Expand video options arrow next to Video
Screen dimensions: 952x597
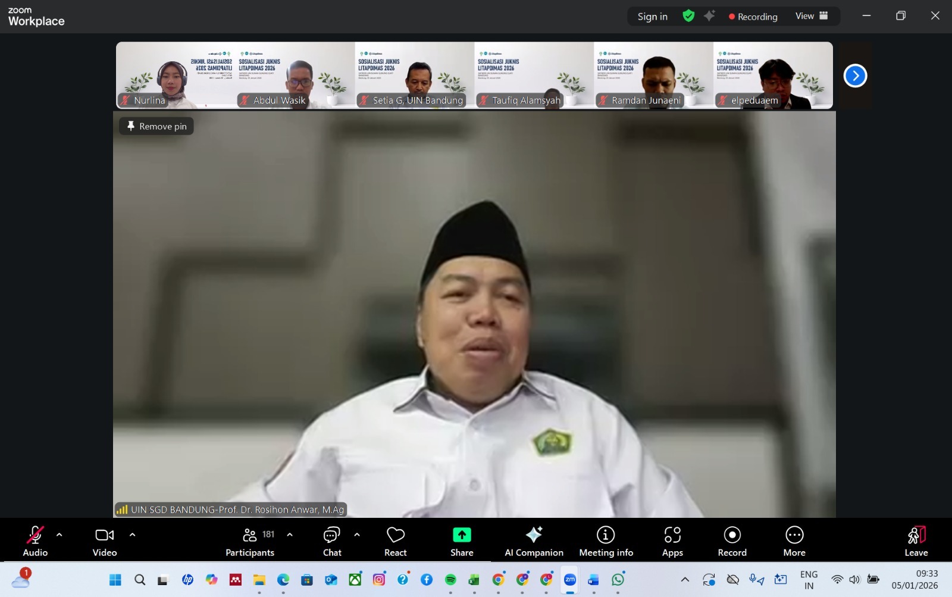pyautogui.click(x=132, y=535)
